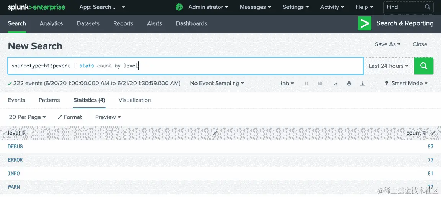
Task: Open the App: Search dropdown
Action: [102, 7]
